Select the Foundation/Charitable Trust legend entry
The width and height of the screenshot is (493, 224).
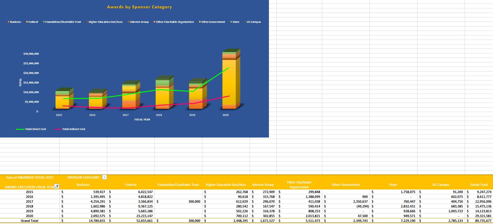tap(63, 22)
